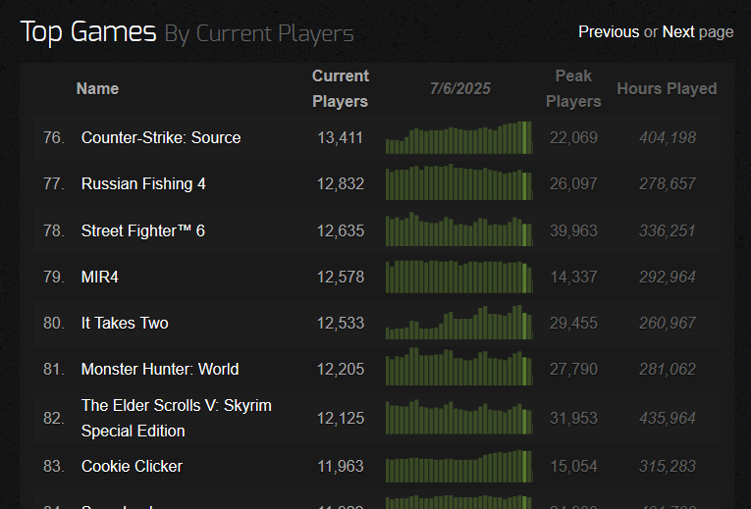This screenshot has width=751, height=509.
Task: Click rank number 82.
Action: [54, 418]
